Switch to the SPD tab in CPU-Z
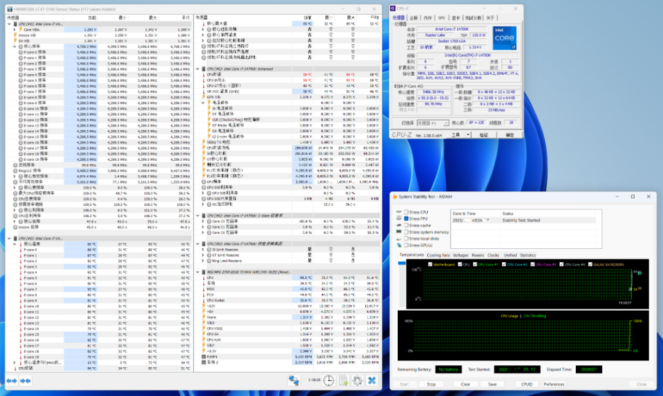 pyautogui.click(x=441, y=18)
